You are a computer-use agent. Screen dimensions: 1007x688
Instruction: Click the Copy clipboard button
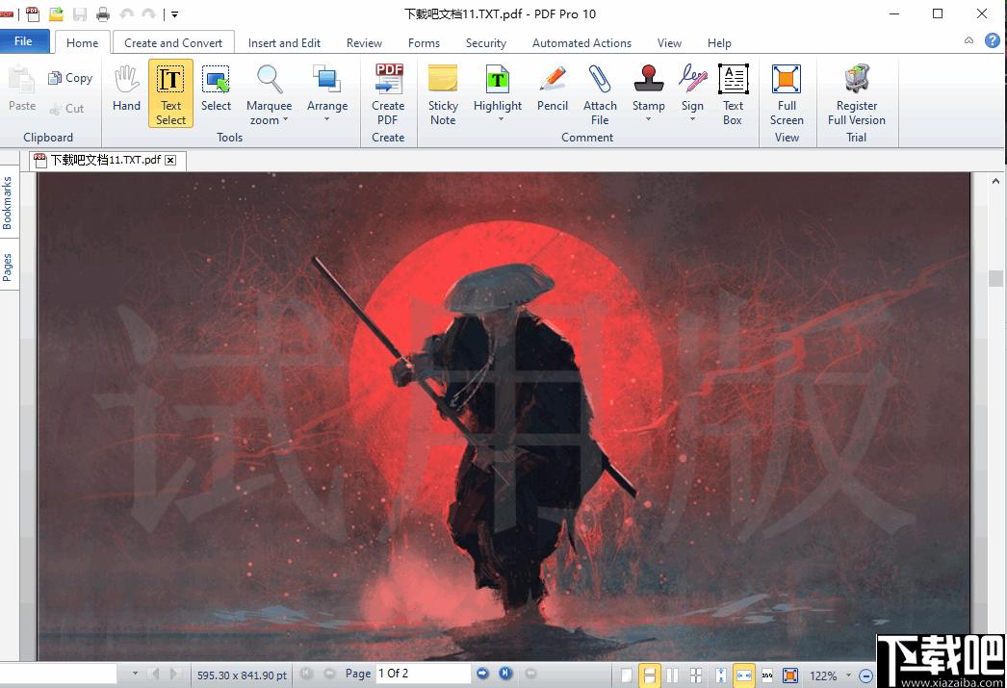tap(70, 78)
